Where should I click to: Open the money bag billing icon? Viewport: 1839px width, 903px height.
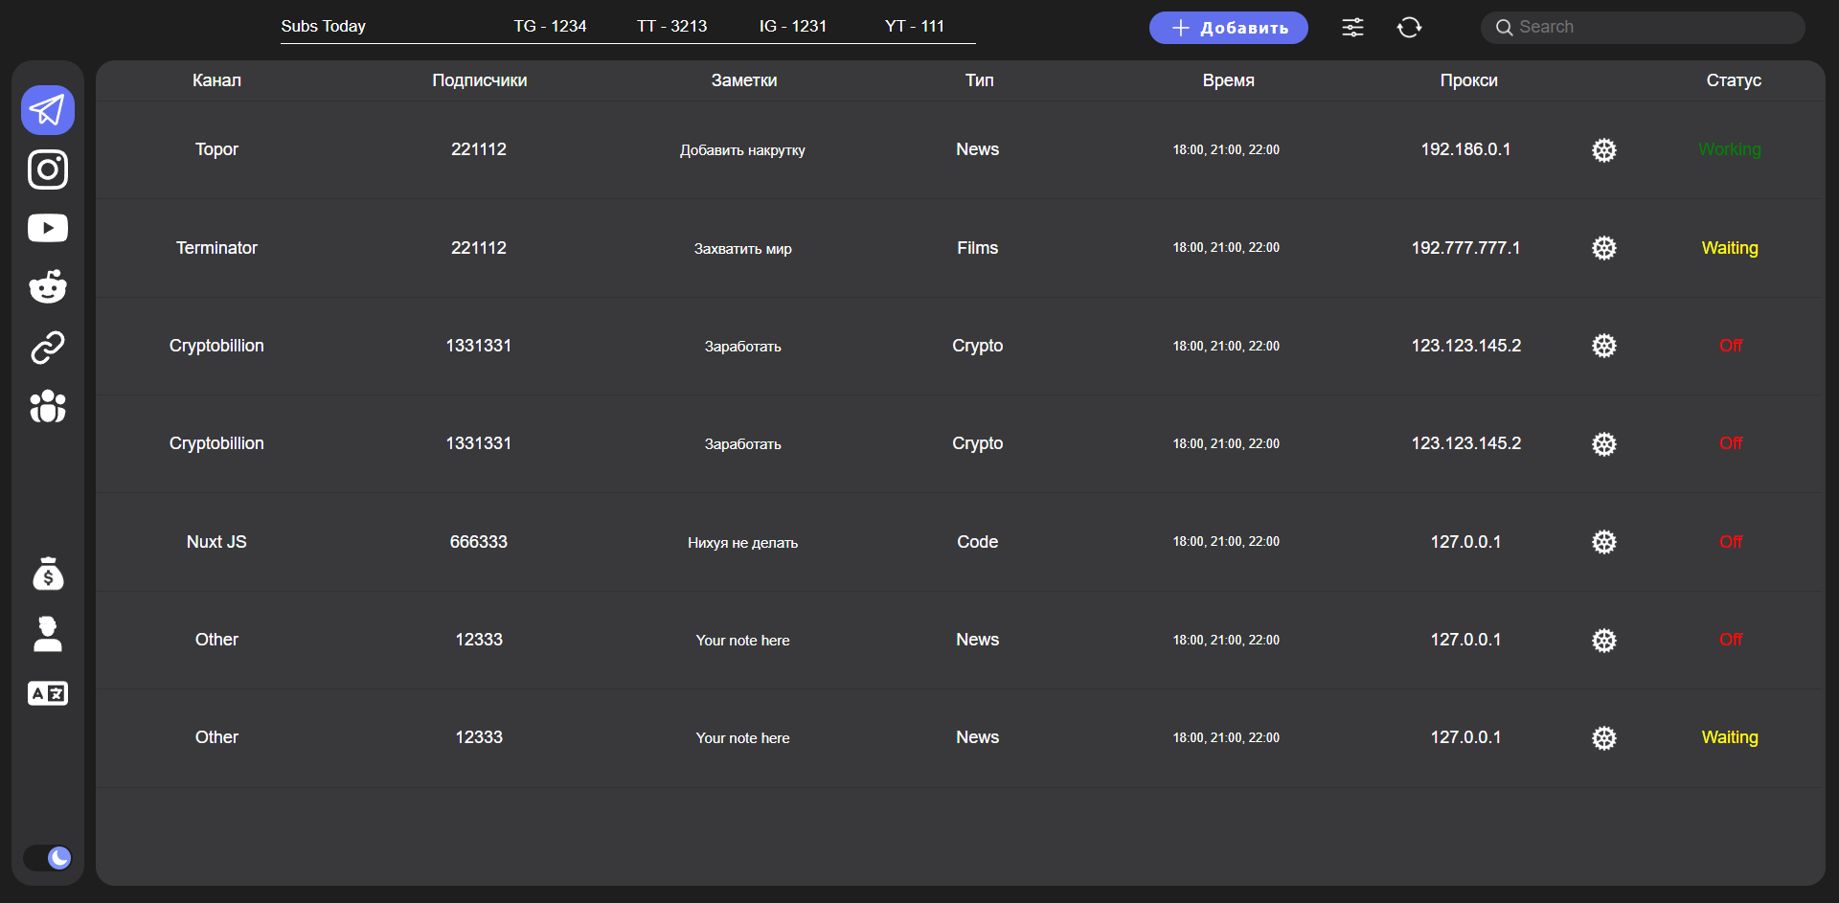click(x=48, y=575)
